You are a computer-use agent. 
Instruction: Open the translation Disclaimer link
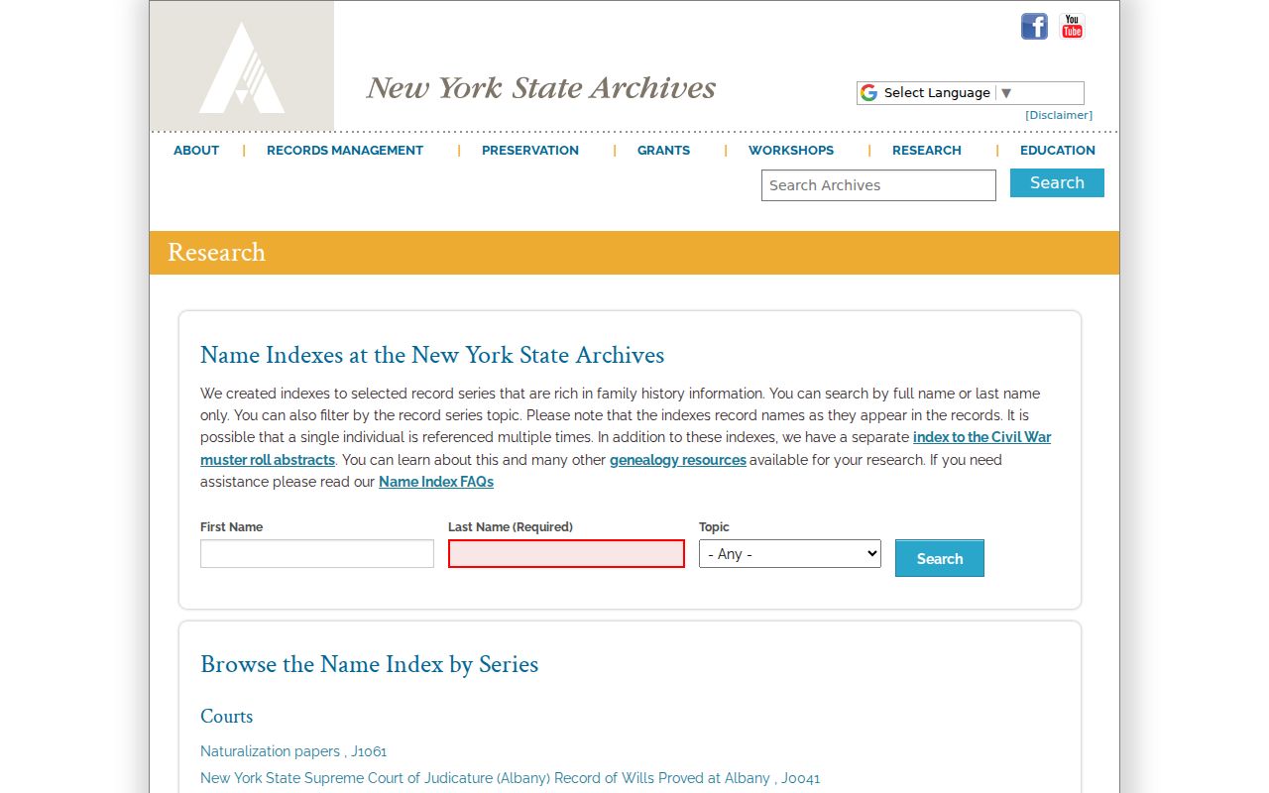(x=1059, y=115)
